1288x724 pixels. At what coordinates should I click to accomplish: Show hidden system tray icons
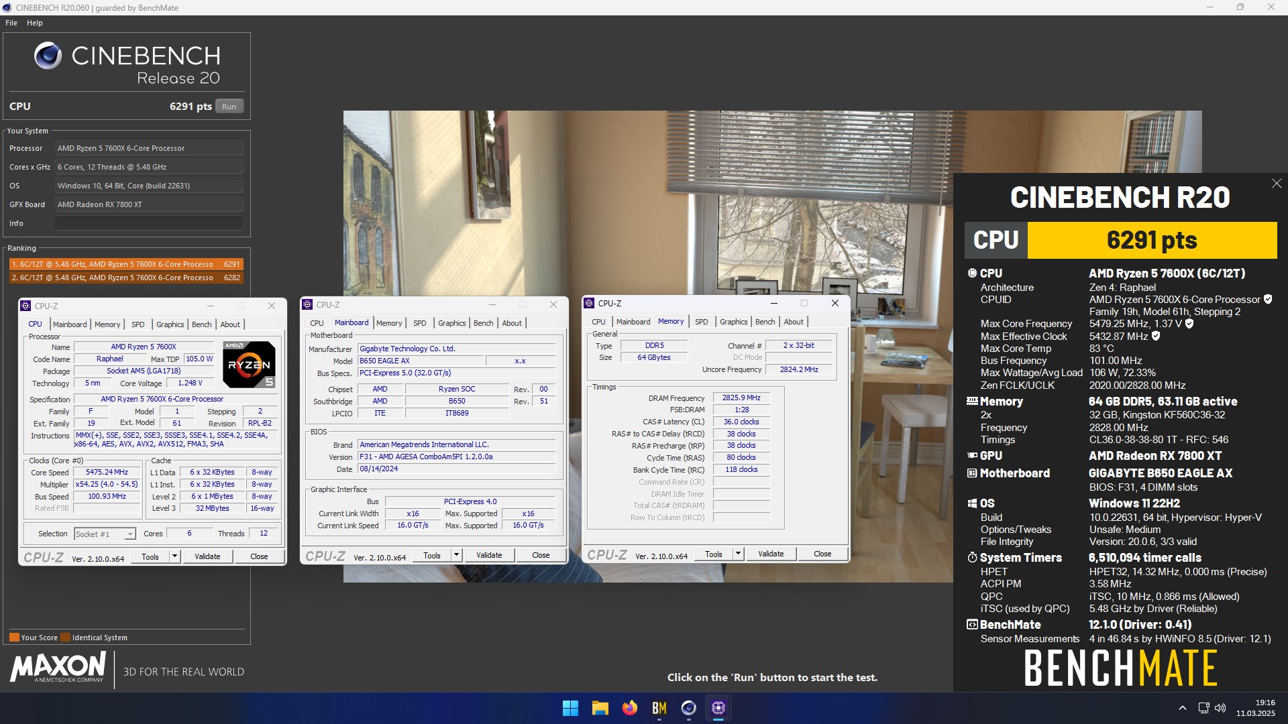(x=1183, y=708)
